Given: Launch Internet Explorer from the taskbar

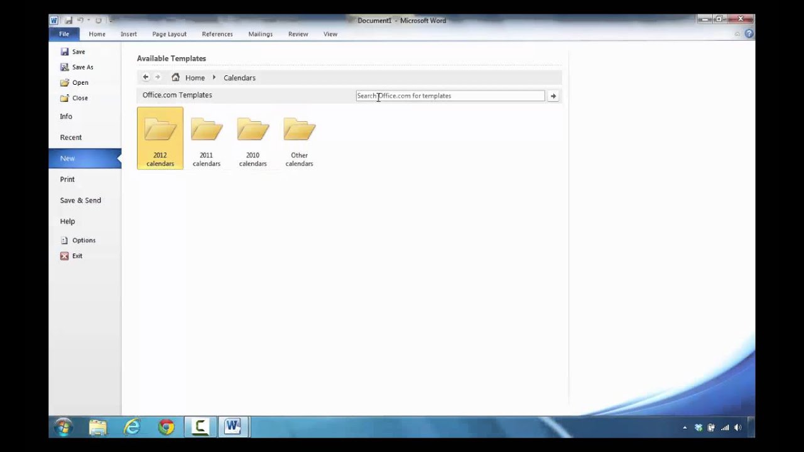Looking at the screenshot, I should click(x=132, y=427).
